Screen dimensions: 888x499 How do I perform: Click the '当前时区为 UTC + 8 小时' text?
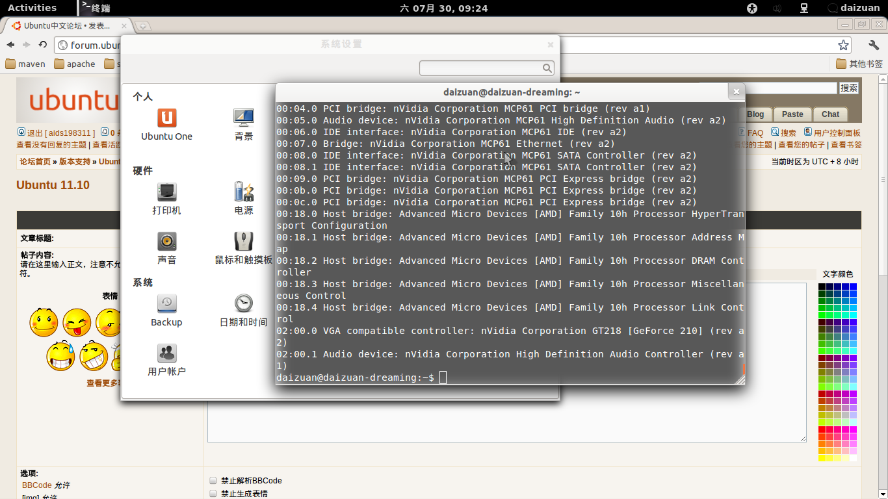tap(815, 162)
